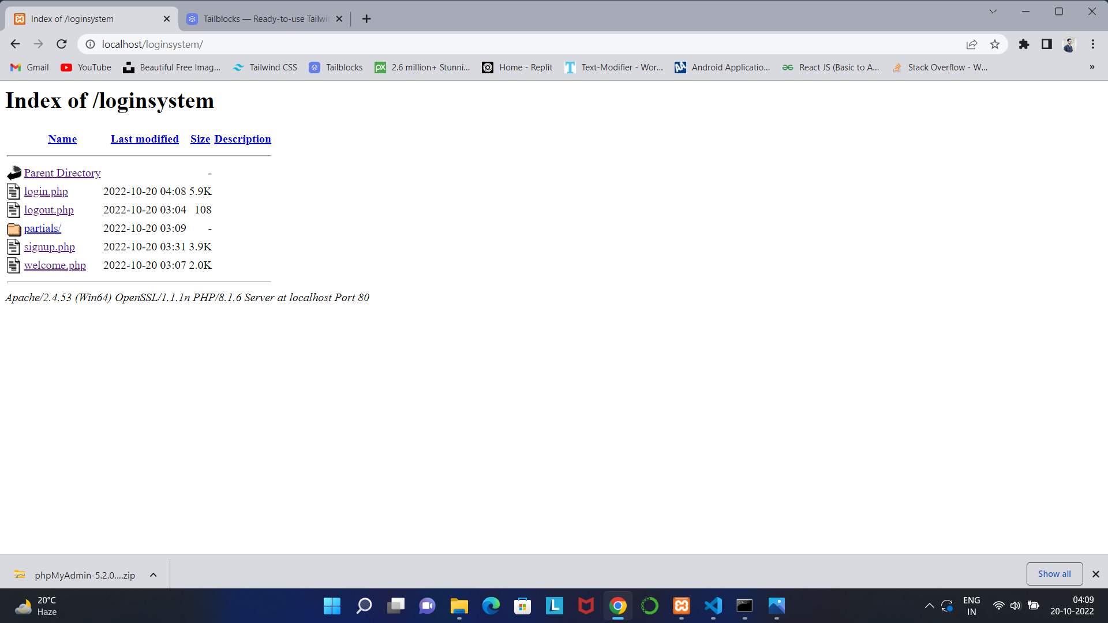Expand the phpMyAdmin download details chevron
Viewport: 1108px width, 623px height.
[153, 575]
